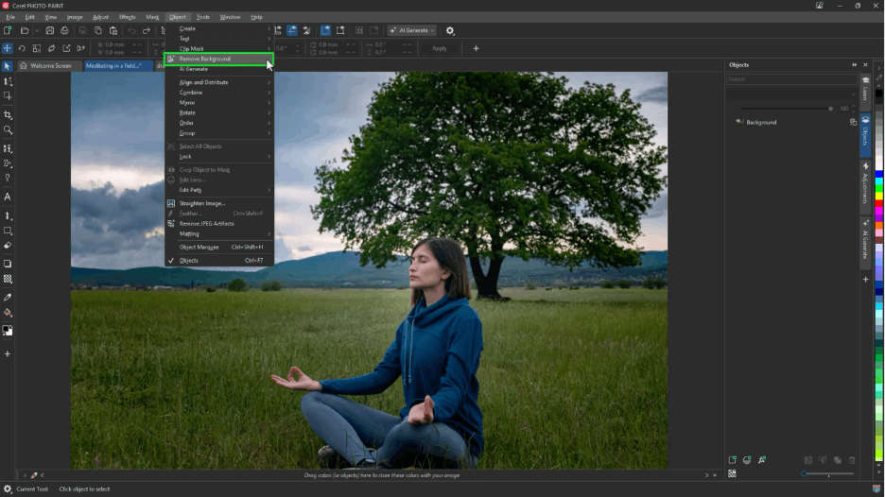
Task: Expand the Align and Distribute submenu
Action: point(219,82)
